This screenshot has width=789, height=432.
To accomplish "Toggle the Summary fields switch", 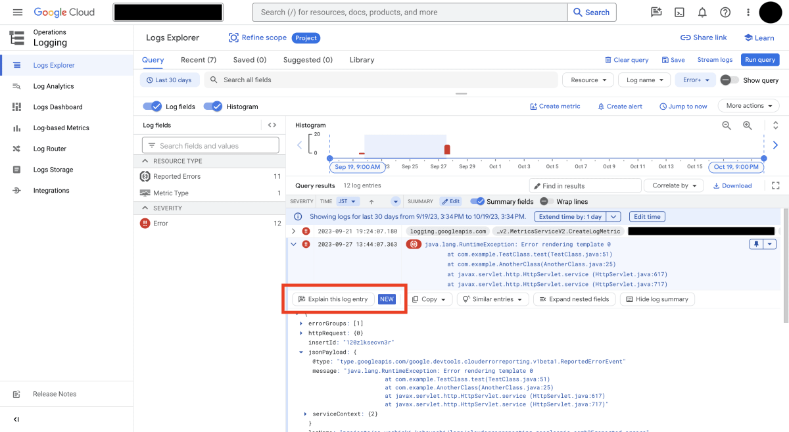I will pos(477,201).
